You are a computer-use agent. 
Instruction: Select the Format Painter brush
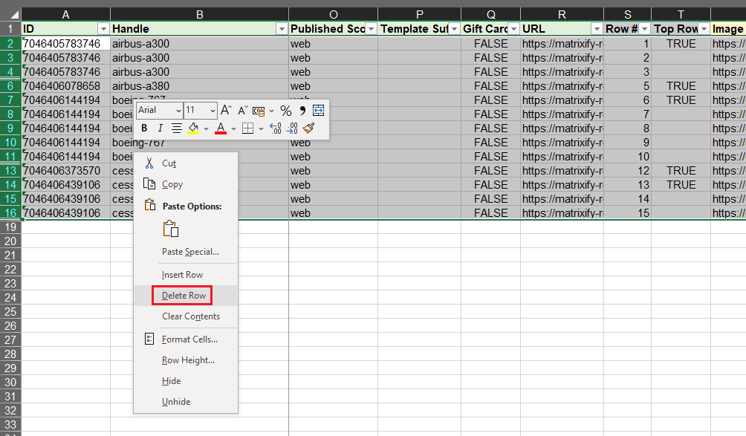click(x=309, y=128)
